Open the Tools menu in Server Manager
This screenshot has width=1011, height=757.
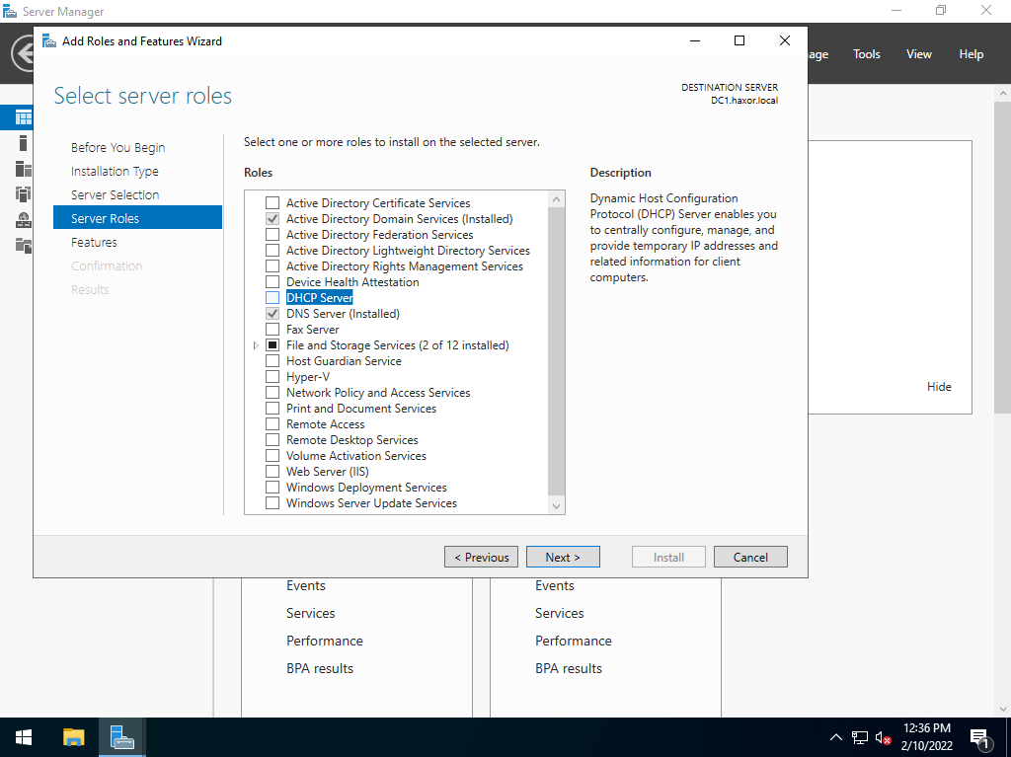pos(867,54)
